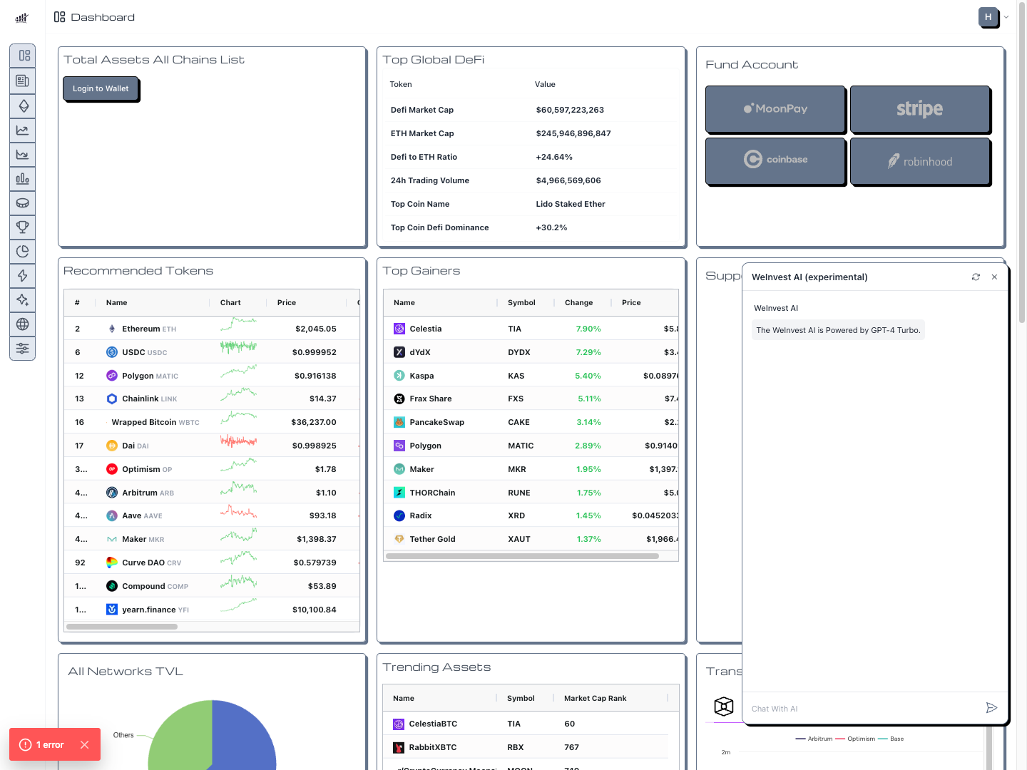The height and width of the screenshot is (770, 1027).
Task: Send the AI chat message
Action: tap(991, 708)
